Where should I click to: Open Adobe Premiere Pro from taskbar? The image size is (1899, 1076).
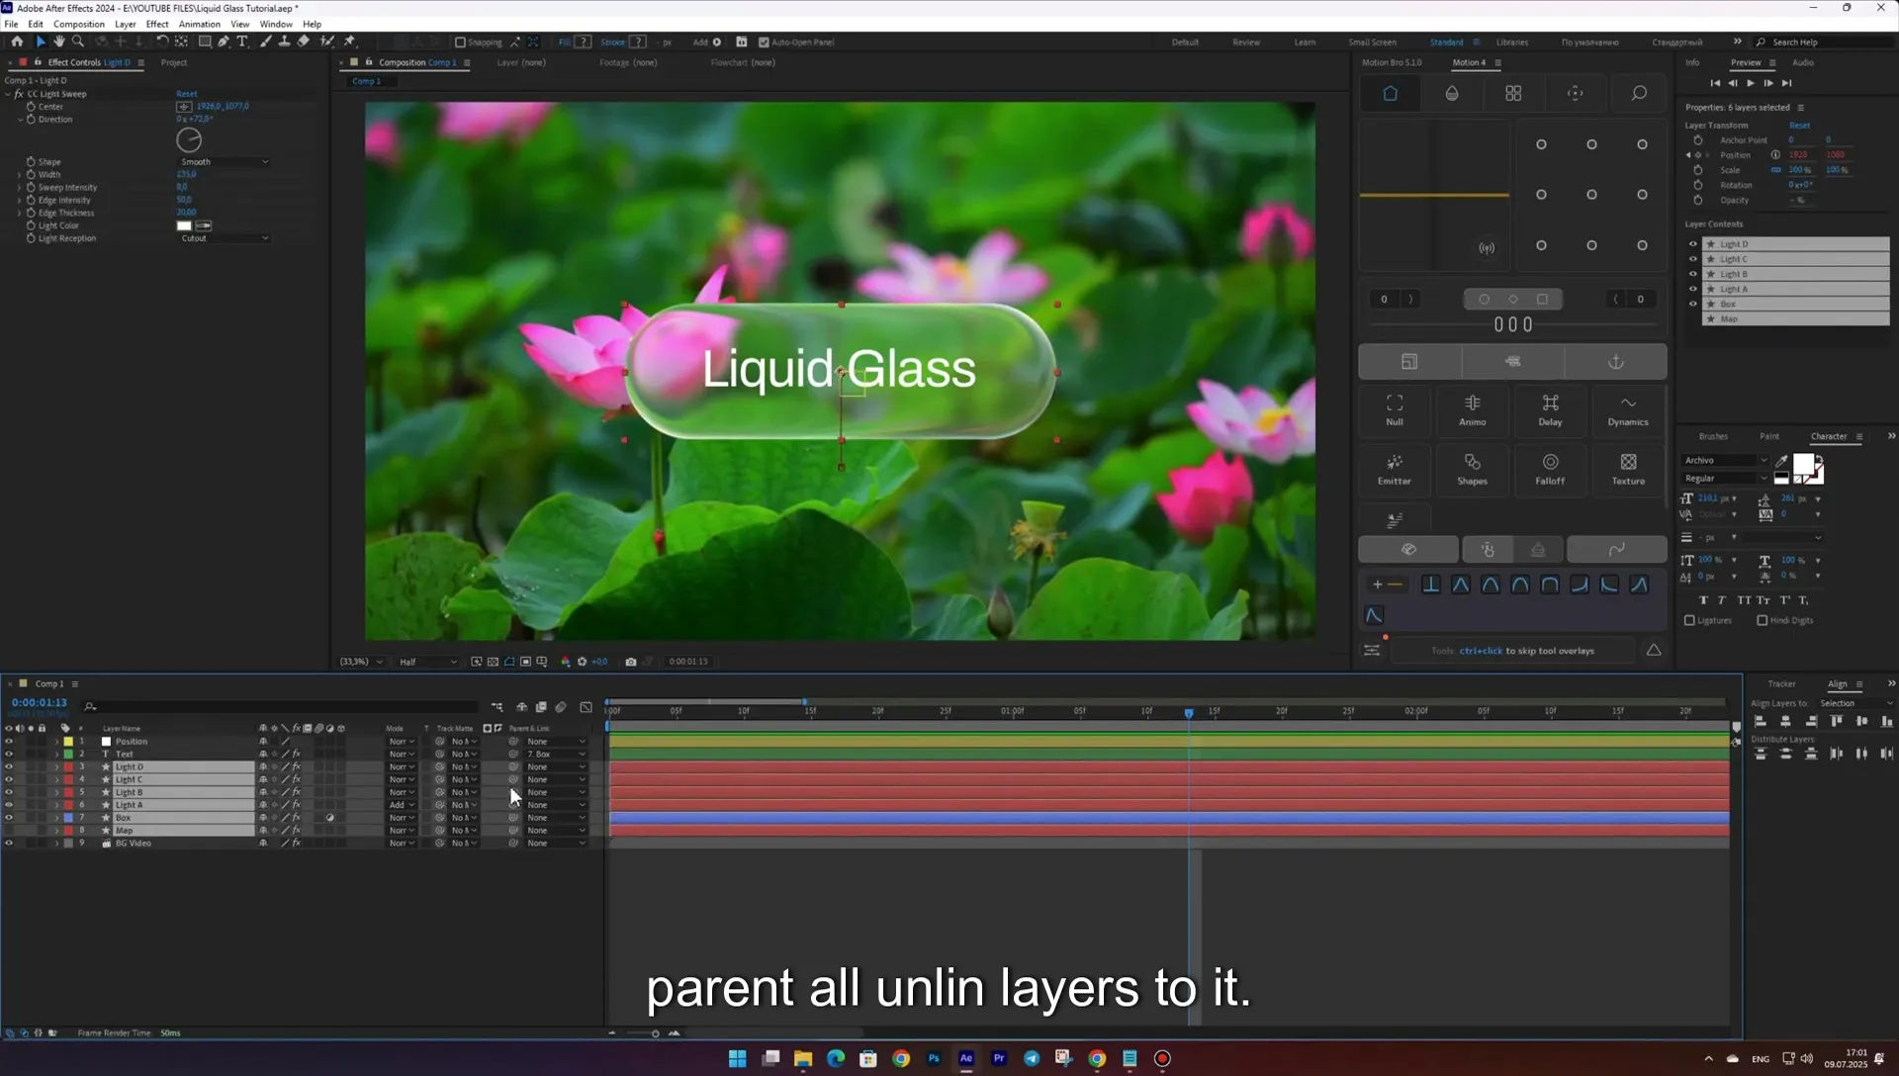point(999,1058)
